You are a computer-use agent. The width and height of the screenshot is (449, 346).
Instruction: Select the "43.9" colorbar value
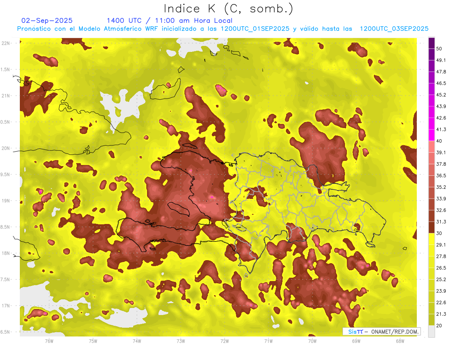click(x=441, y=106)
